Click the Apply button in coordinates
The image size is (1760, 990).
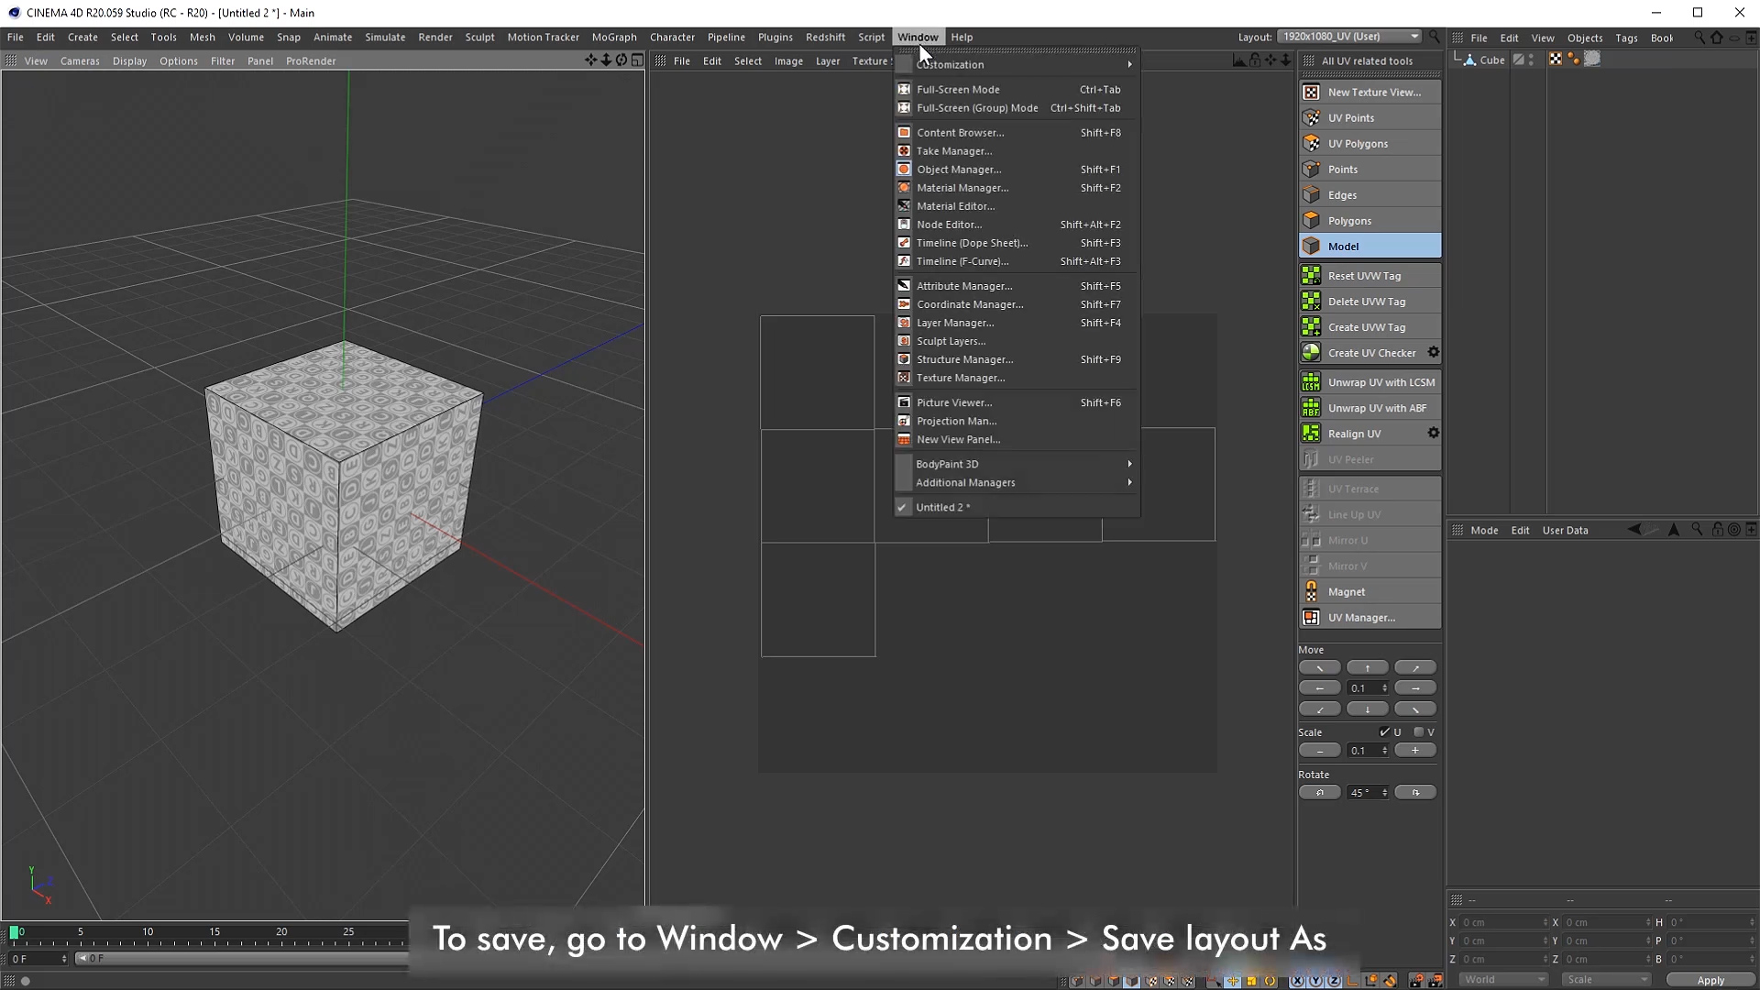tap(1710, 980)
